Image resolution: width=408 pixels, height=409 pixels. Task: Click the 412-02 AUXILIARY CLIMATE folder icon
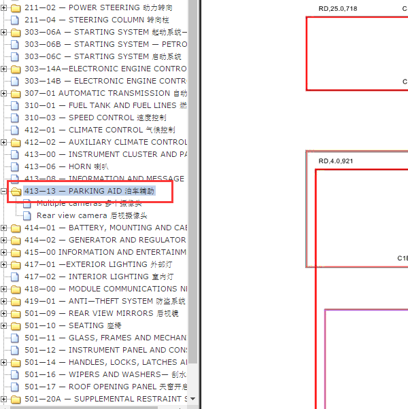pyautogui.click(x=16, y=143)
